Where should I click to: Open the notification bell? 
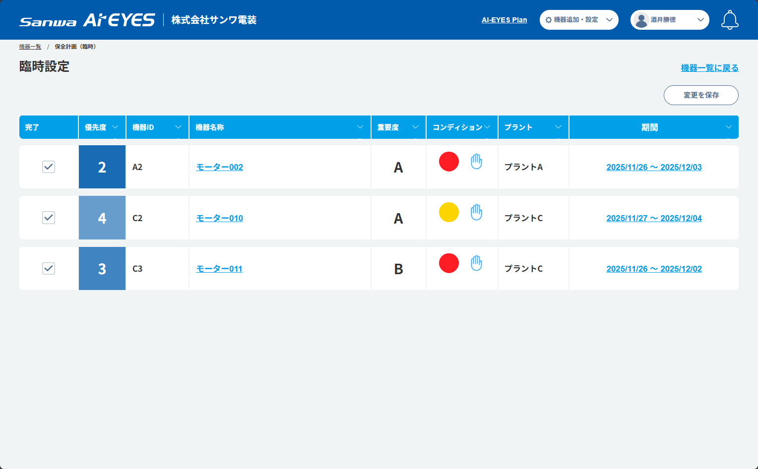coord(730,20)
